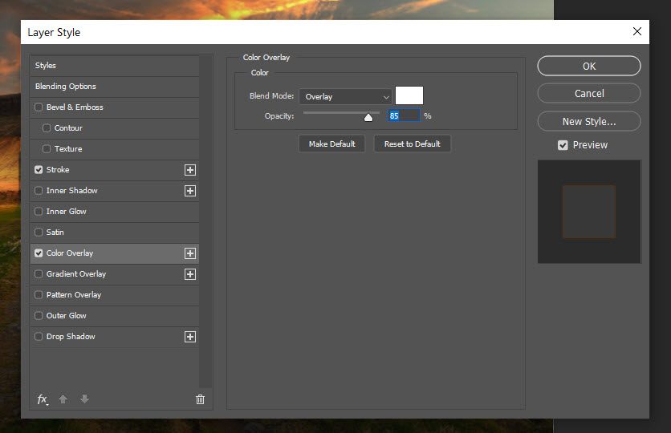Click the Make Default button
This screenshot has height=433, width=671.
pyautogui.click(x=331, y=144)
